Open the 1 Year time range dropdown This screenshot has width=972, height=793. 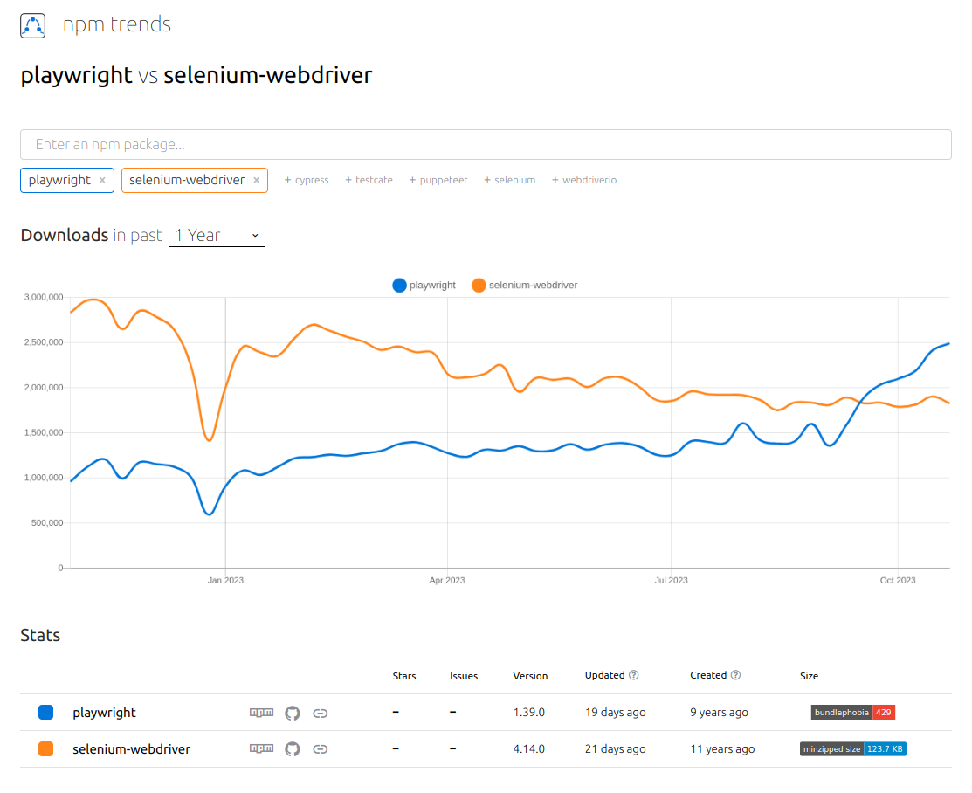tap(217, 235)
